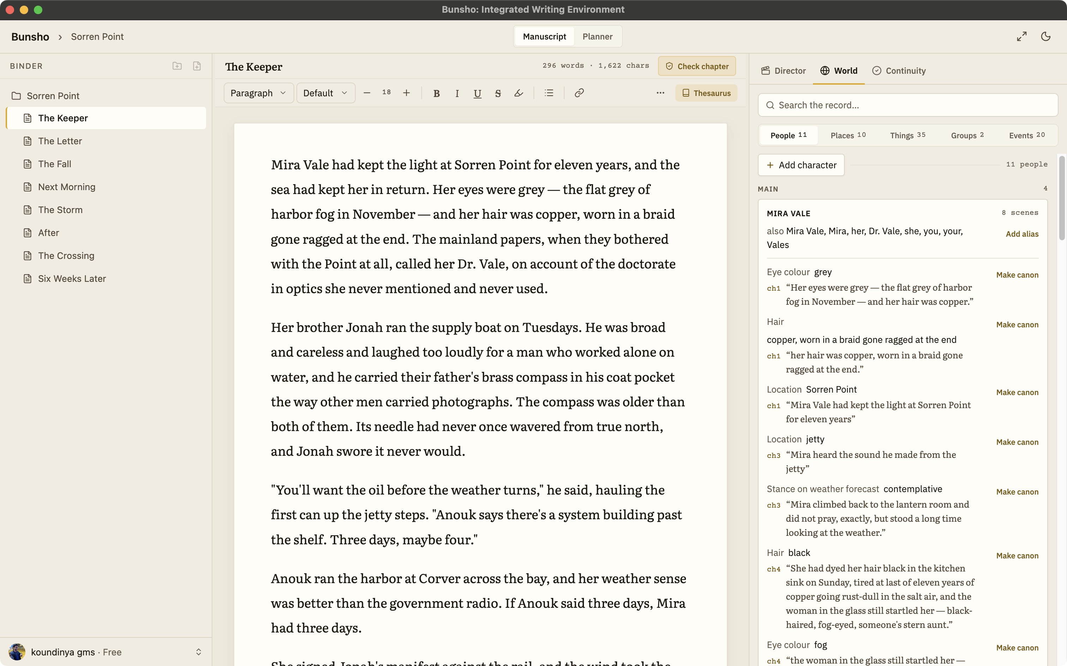The image size is (1067, 666).
Task: Switch to the Manuscript tab
Action: [544, 37]
